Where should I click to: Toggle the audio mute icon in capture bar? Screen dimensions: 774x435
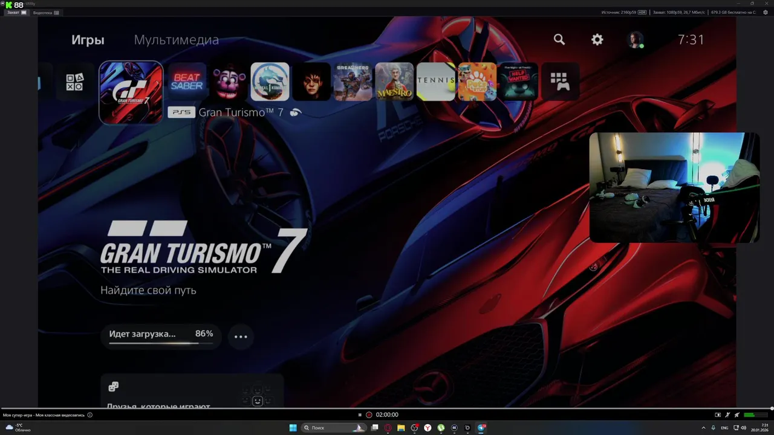(736, 415)
